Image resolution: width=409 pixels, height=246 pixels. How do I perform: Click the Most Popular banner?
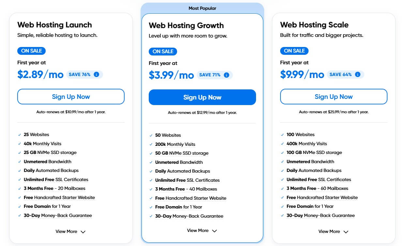(202, 8)
